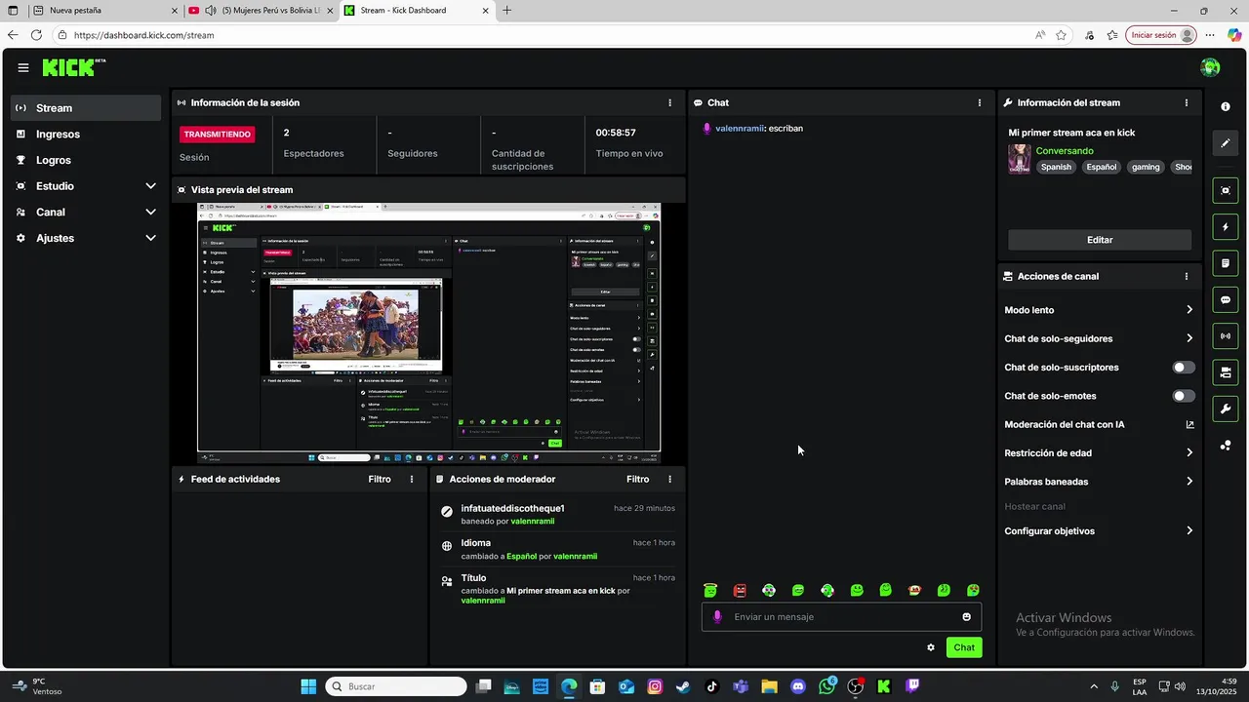Viewport: 1249px width, 702px height.
Task: Open Modo lento options chevron
Action: pos(1189,310)
